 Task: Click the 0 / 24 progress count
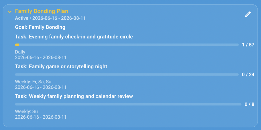coord(248,75)
